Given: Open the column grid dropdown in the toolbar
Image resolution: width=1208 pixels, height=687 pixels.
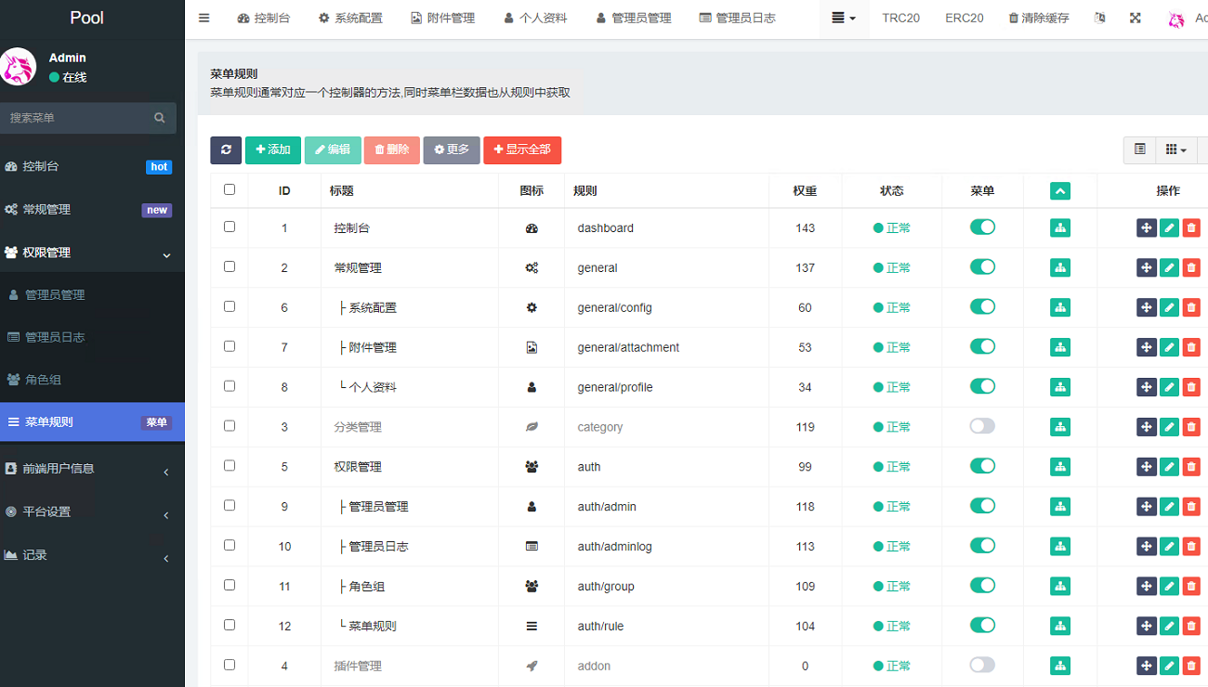Looking at the screenshot, I should coord(1175,149).
